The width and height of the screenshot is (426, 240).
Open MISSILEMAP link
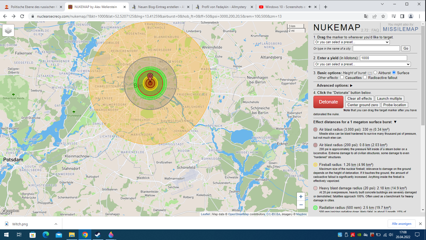pyautogui.click(x=401, y=29)
